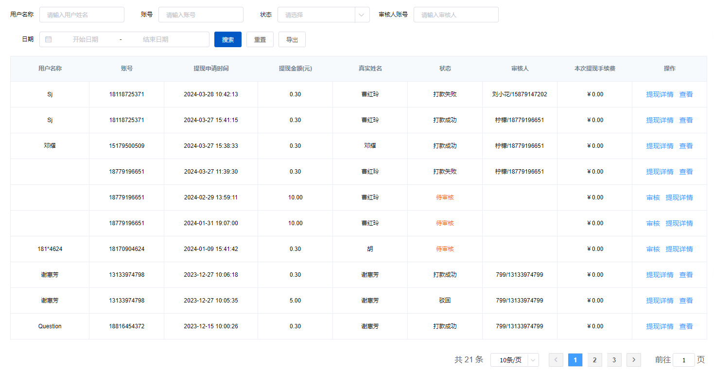Select the 结束日期 end date field
Screen dimensions: 714x374
coord(156,39)
